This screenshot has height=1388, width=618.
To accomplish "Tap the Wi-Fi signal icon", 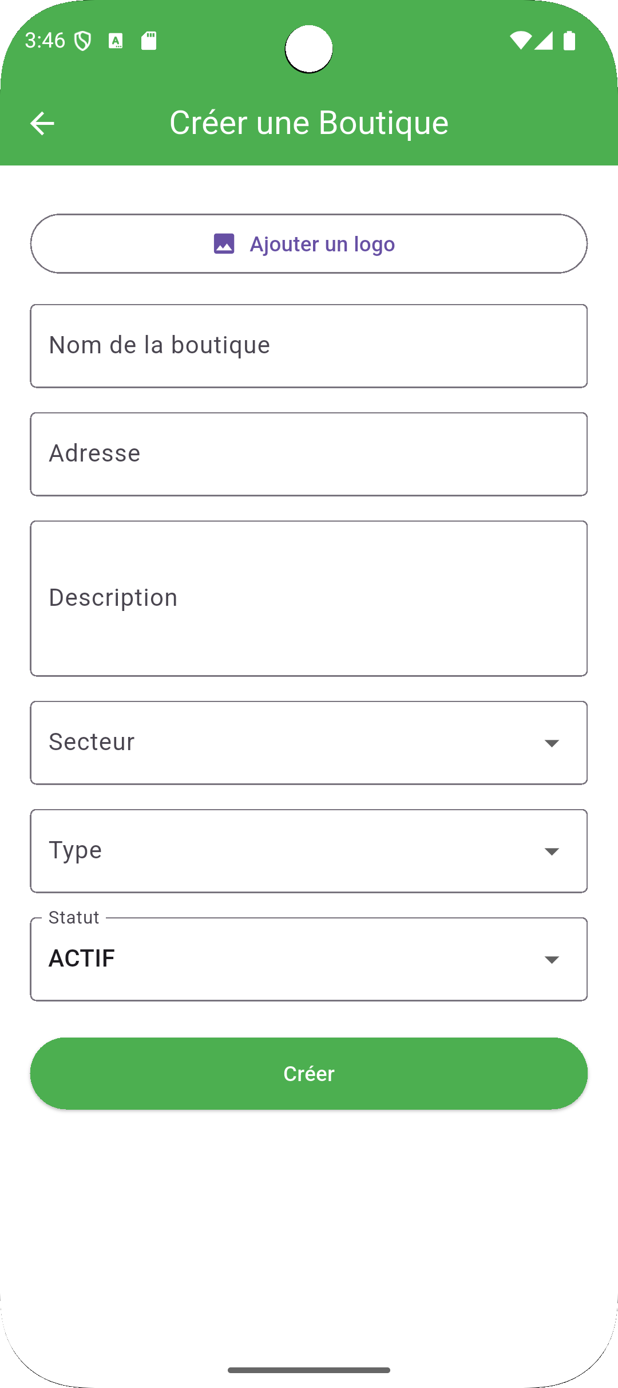I will 521,41.
